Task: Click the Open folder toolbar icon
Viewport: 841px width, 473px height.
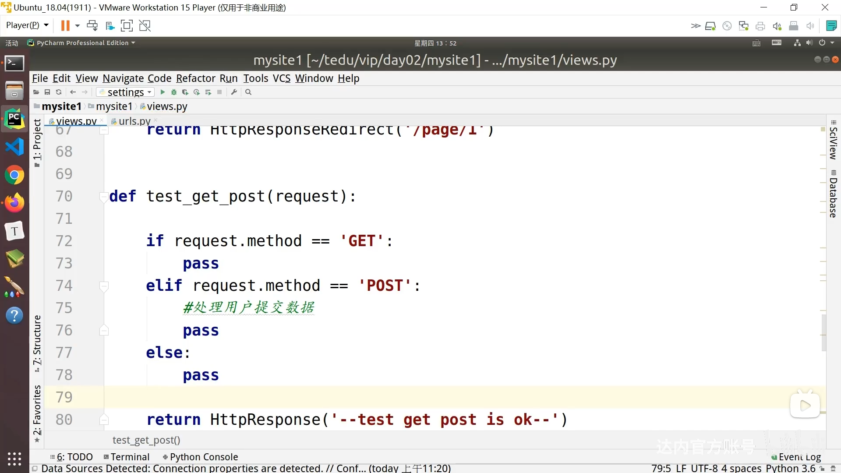Action: tap(36, 92)
